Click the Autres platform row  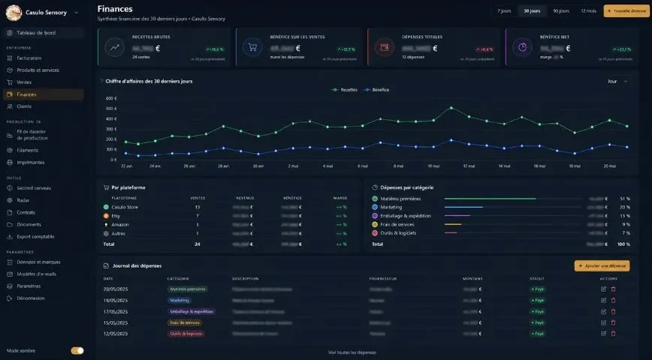click(227, 234)
